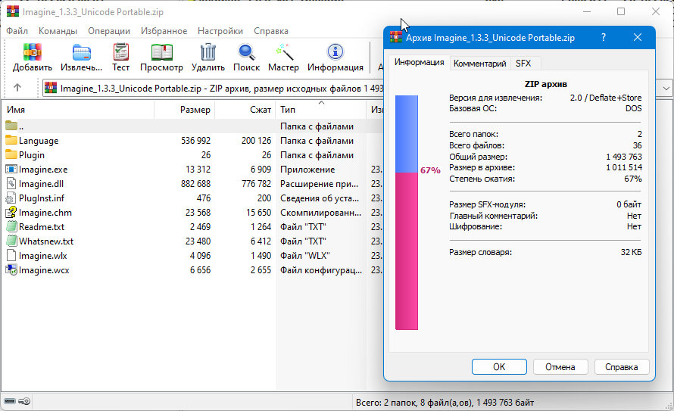Image resolution: width=674 pixels, height=411 pixels.
Task: Sort by the Сжат column header
Action: coord(245,110)
